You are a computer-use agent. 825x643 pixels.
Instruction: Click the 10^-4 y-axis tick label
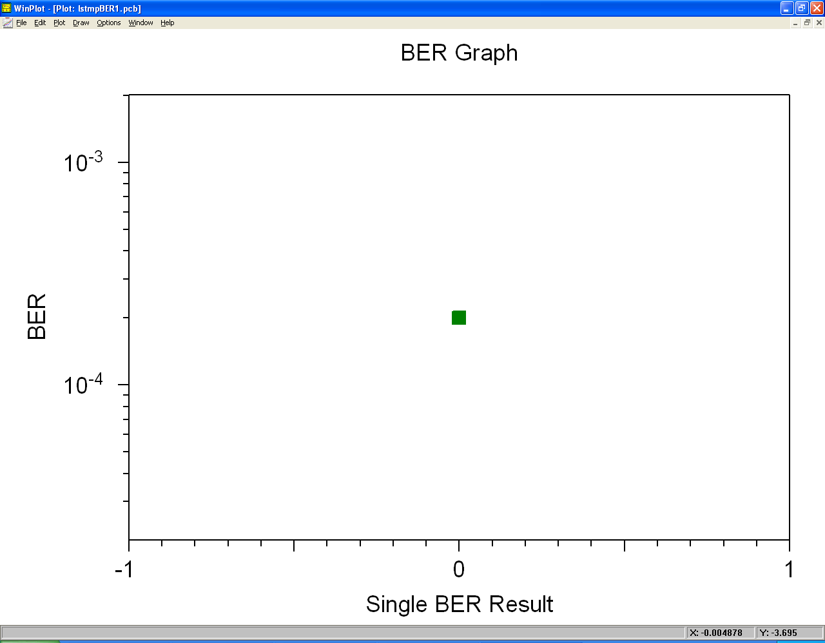click(x=84, y=384)
